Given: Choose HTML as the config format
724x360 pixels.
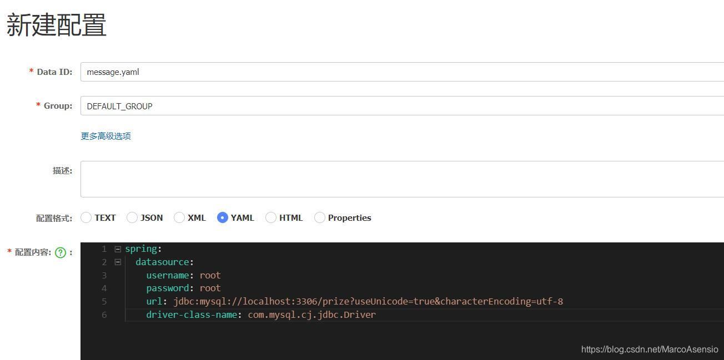Looking at the screenshot, I should tap(271, 217).
